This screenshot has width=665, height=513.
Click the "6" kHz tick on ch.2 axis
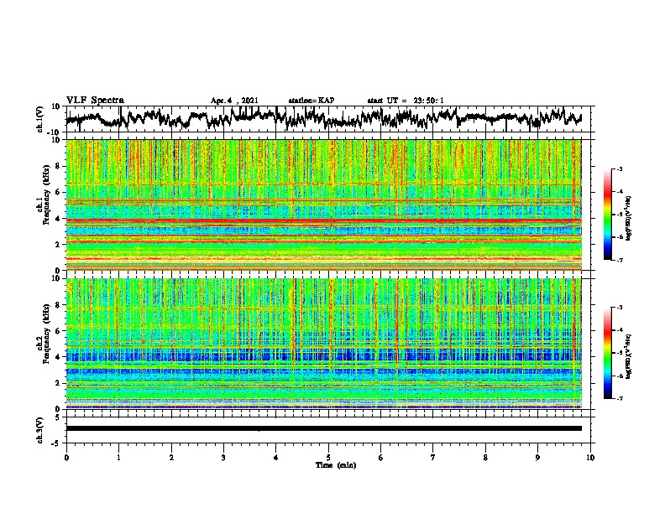[x=59, y=331]
